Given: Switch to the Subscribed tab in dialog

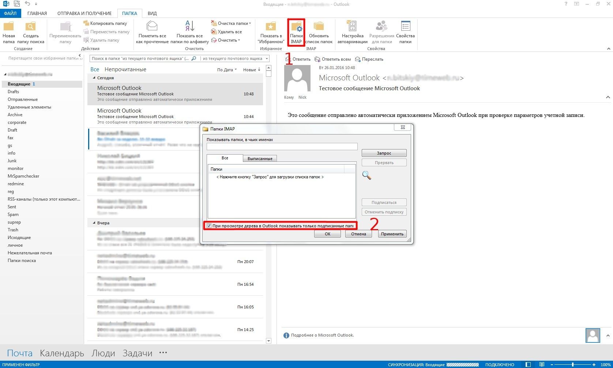Looking at the screenshot, I should (260, 159).
